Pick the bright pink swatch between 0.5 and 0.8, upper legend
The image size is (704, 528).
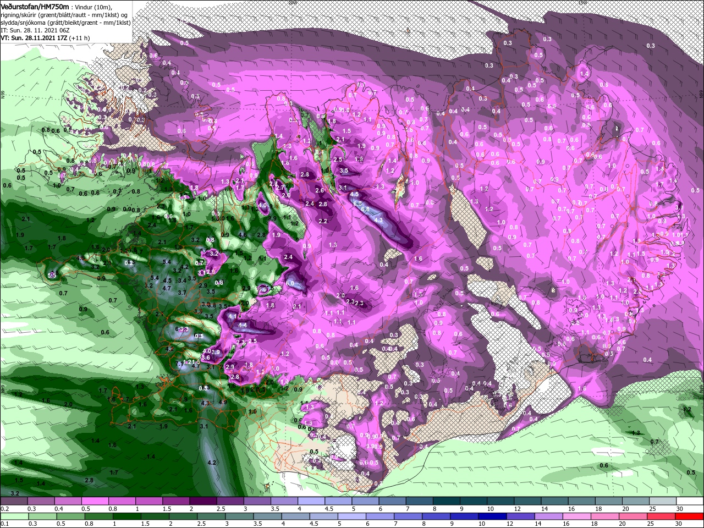pos(95,502)
